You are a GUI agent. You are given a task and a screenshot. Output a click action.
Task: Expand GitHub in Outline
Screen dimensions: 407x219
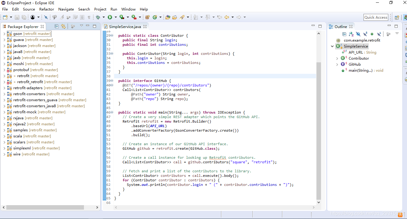coord(337,64)
